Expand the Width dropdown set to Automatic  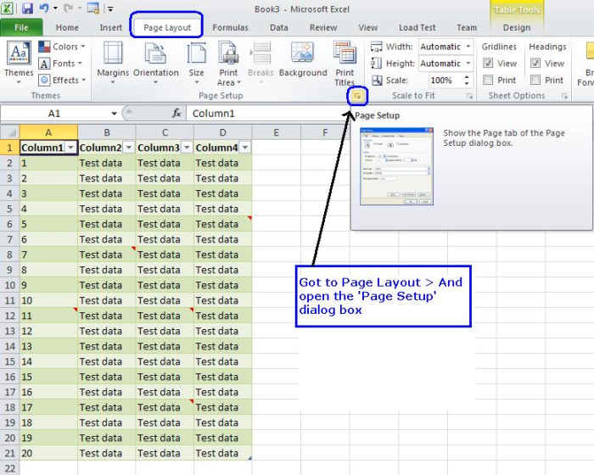468,47
